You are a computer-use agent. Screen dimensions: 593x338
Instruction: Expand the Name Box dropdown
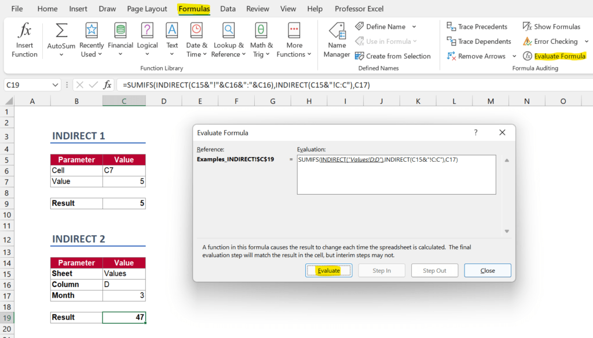(x=55, y=85)
